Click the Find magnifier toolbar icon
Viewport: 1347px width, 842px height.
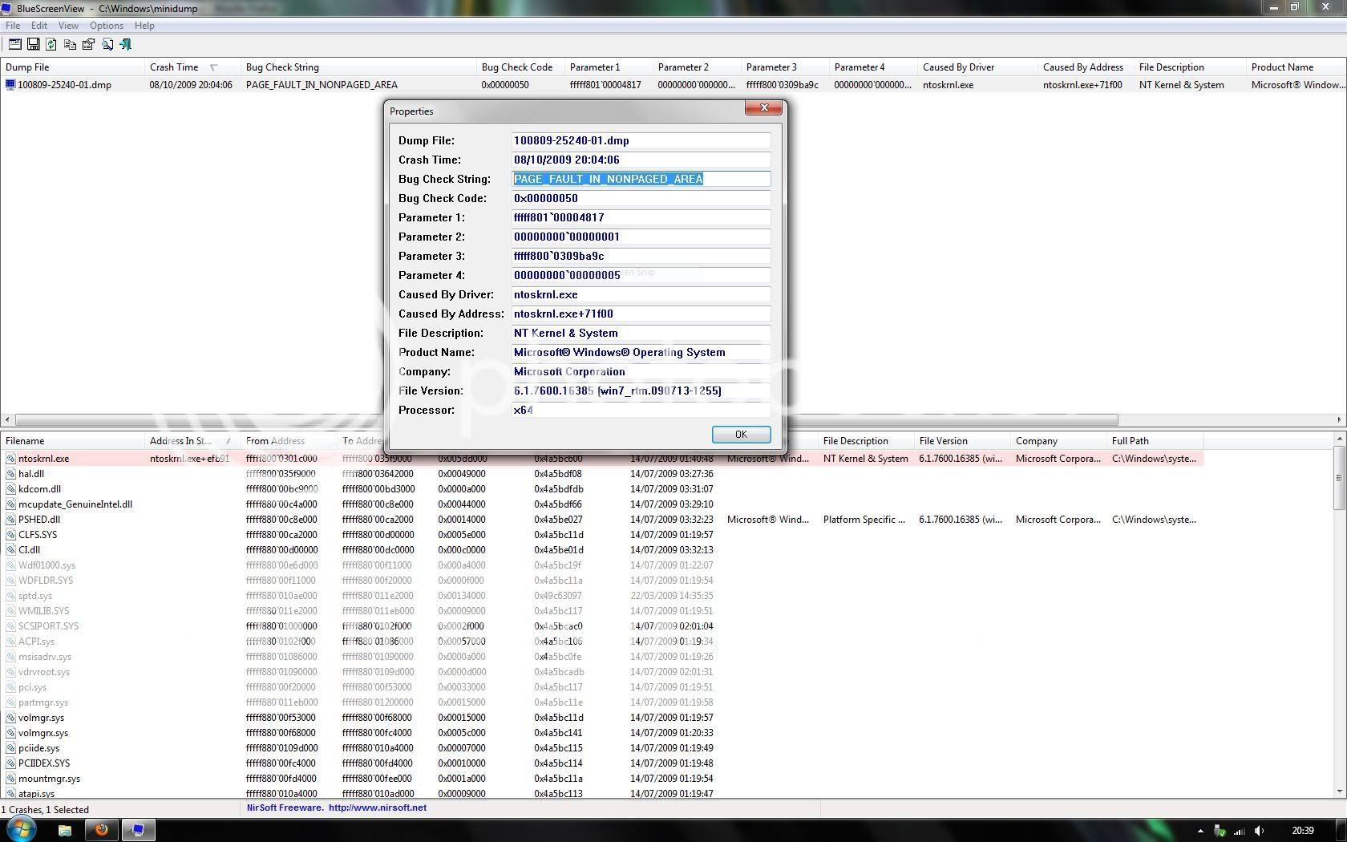point(107,45)
